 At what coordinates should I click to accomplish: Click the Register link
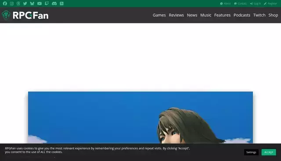click(x=270, y=4)
